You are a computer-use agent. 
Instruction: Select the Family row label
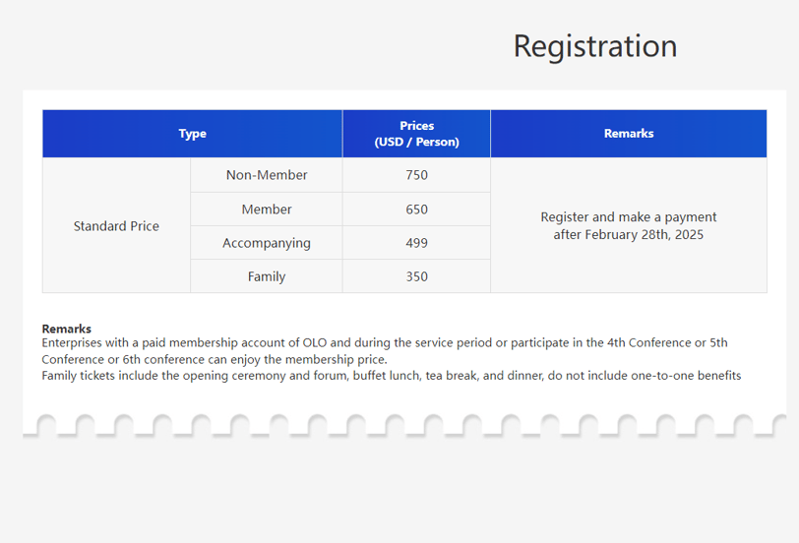[x=267, y=276]
